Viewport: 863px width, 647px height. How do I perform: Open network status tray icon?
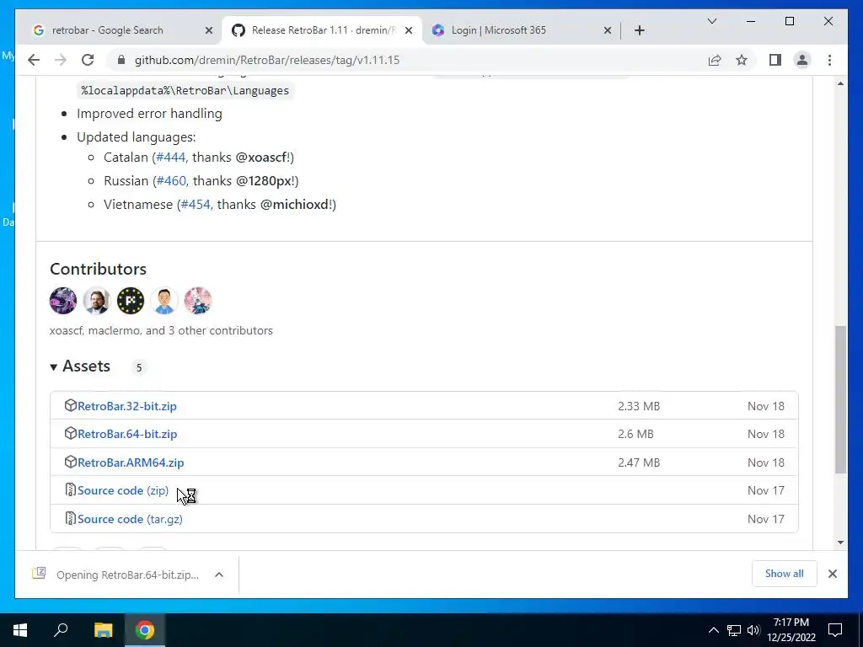(x=734, y=630)
